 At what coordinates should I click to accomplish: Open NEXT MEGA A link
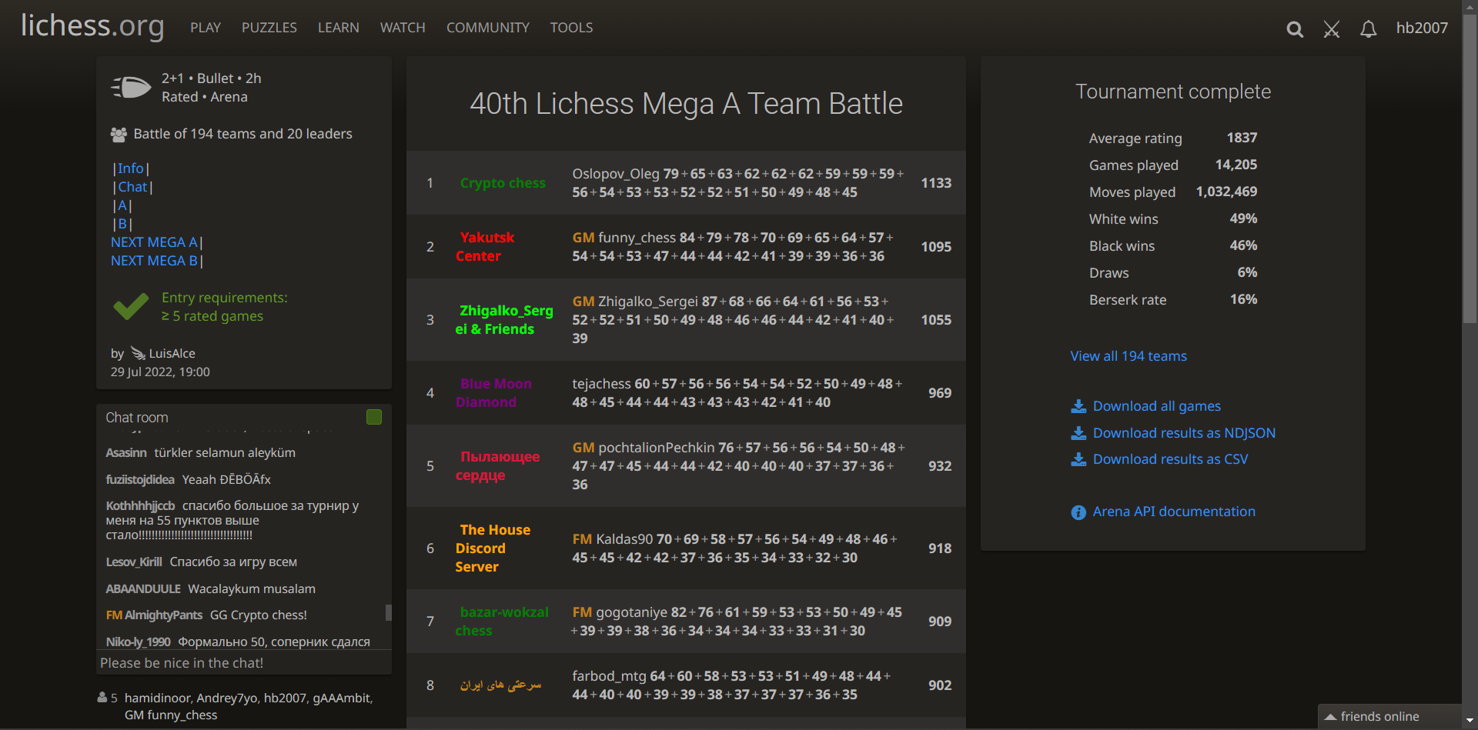point(154,242)
